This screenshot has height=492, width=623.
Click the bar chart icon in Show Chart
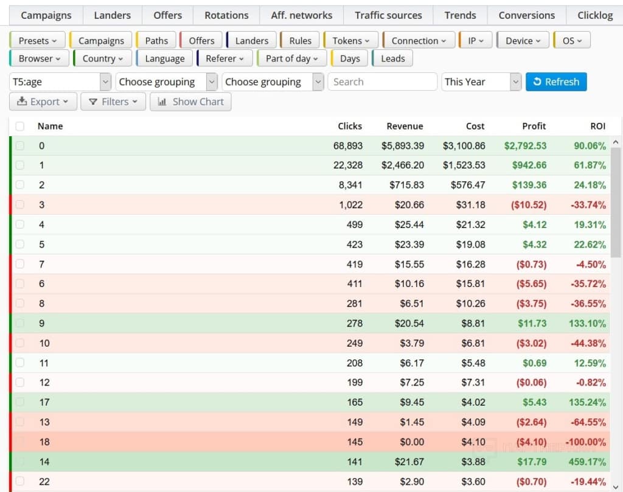click(x=162, y=102)
